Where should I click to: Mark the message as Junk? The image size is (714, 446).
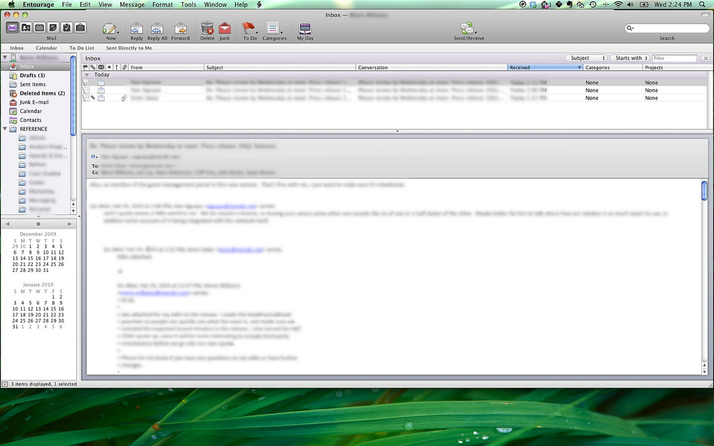[x=225, y=29]
